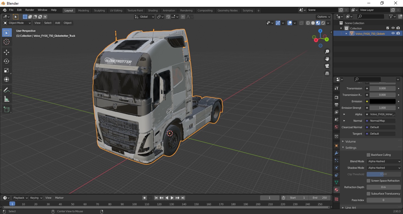Open Tool properties tab
Viewport: 403px width, 214px height.
[x=336, y=88]
